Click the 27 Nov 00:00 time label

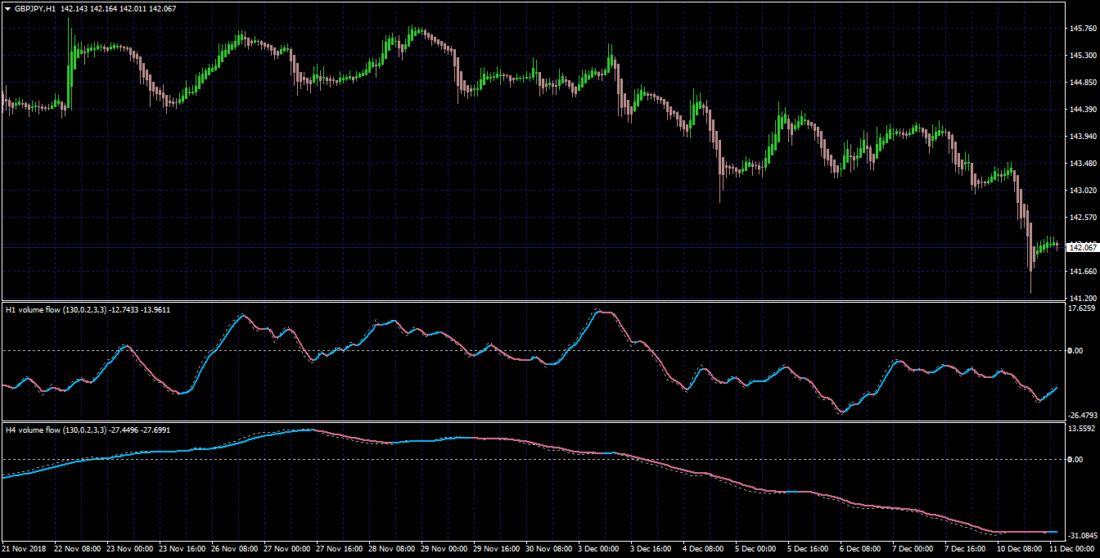click(x=287, y=548)
